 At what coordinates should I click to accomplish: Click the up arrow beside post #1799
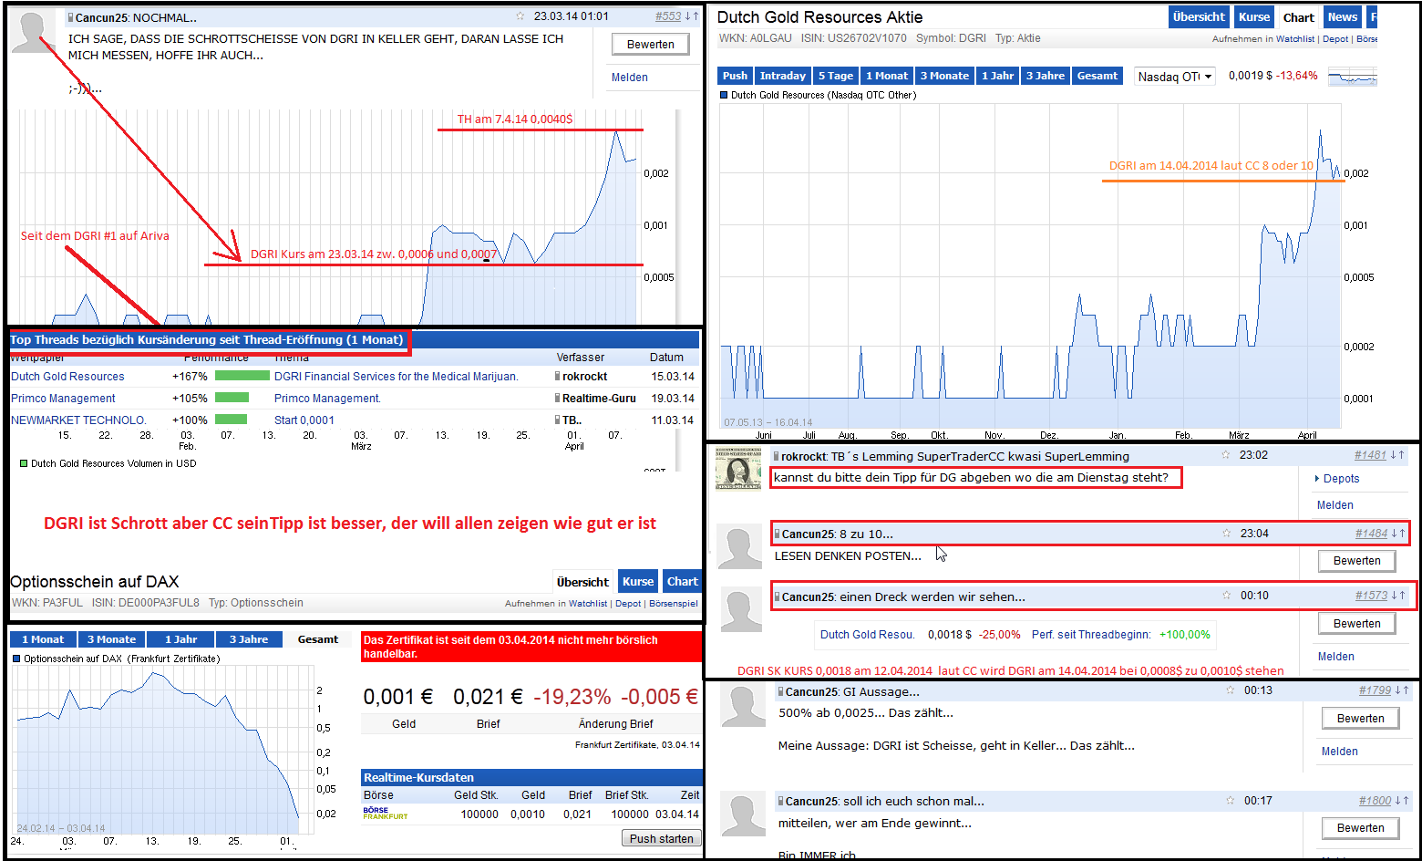(x=1406, y=690)
